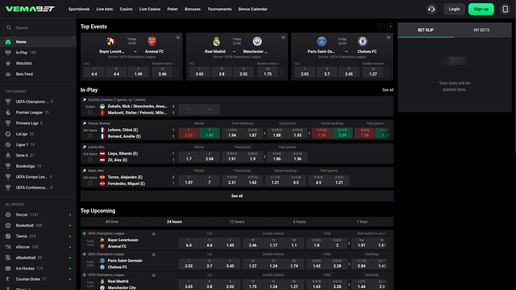
Task: Open Bets Feed in sidebar
Action: pos(38,74)
